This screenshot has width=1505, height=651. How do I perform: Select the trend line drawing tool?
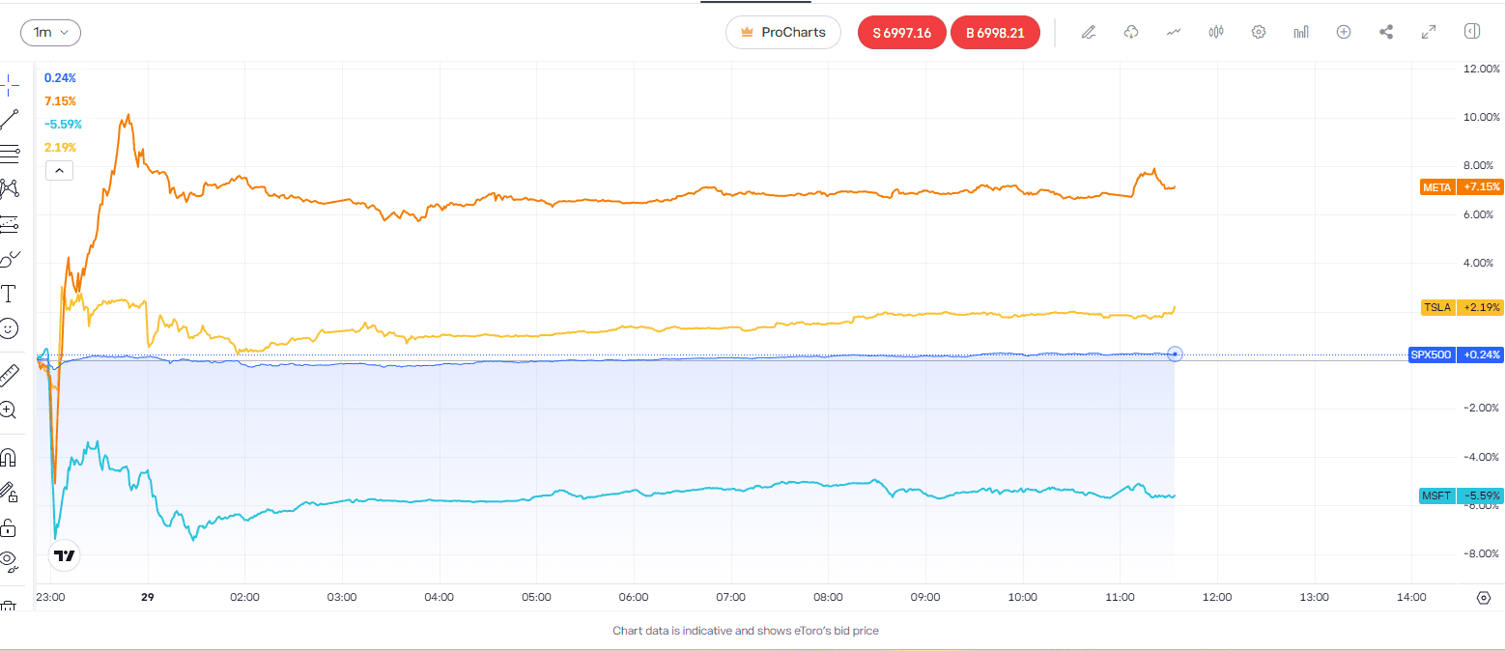(9, 120)
